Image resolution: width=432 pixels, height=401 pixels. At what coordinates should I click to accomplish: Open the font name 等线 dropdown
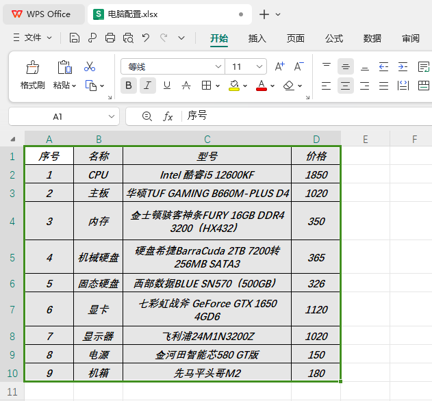[x=218, y=66]
